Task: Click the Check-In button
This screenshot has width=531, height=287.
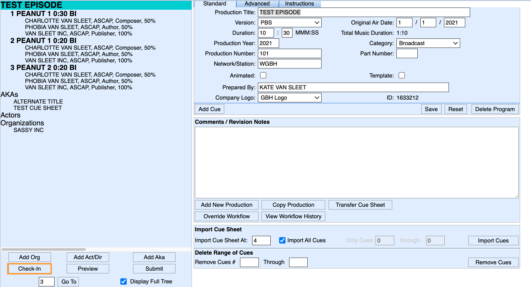Action: 29,269
